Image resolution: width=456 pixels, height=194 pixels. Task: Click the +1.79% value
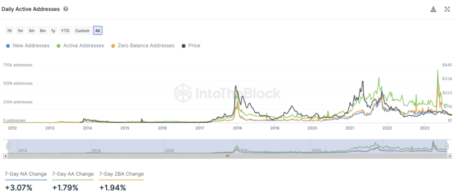click(65, 188)
